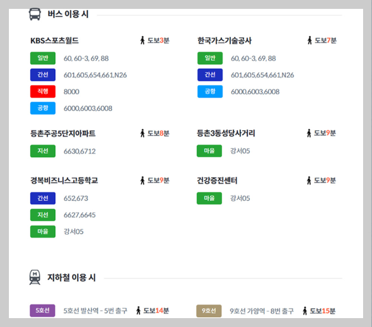Viewport: 372px width, 327px height.
Task: Click the subway train icon beside 지하철 이용 시
Action: click(35, 277)
